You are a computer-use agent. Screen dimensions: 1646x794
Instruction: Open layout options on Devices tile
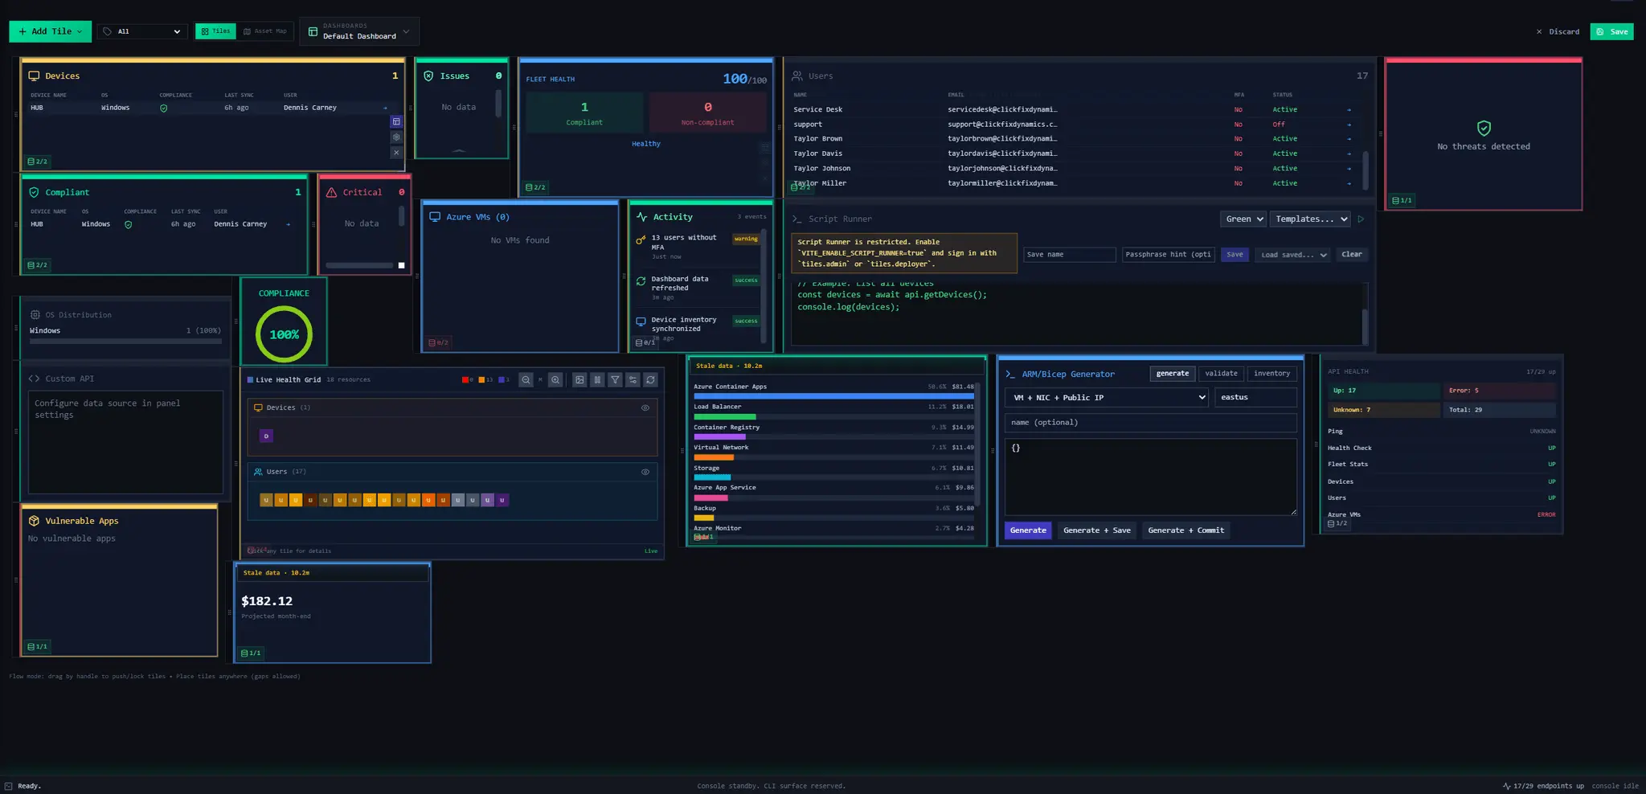[396, 121]
